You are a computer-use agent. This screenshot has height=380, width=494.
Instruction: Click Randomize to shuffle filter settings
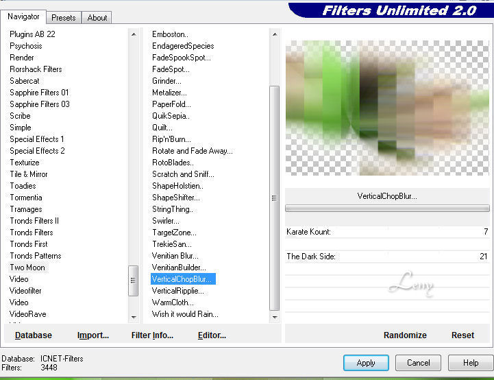coord(404,335)
